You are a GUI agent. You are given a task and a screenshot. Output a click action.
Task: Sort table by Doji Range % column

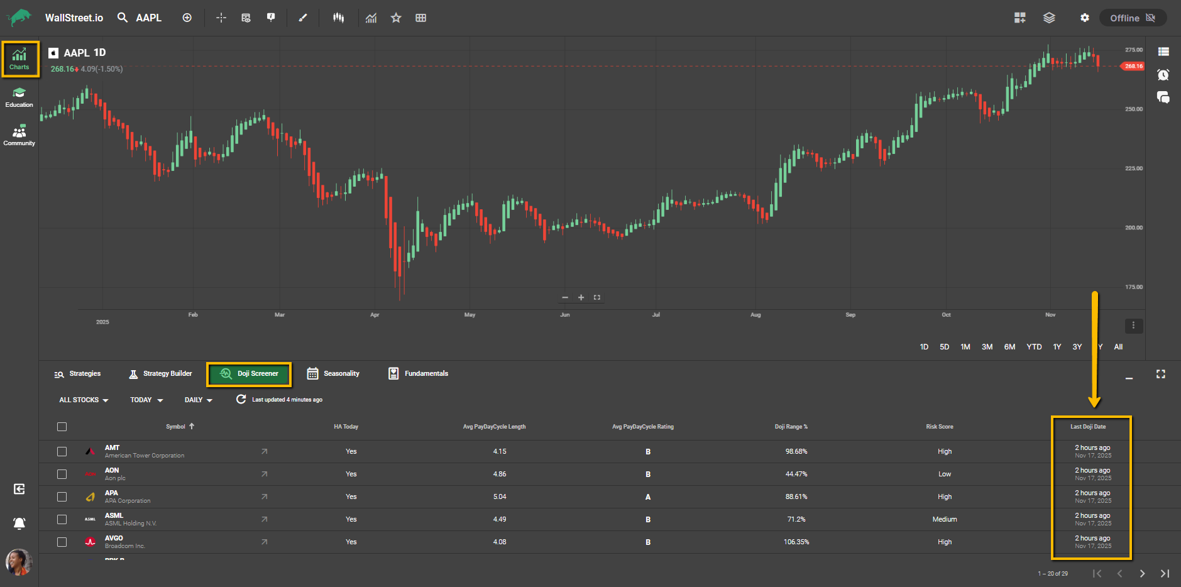click(791, 427)
